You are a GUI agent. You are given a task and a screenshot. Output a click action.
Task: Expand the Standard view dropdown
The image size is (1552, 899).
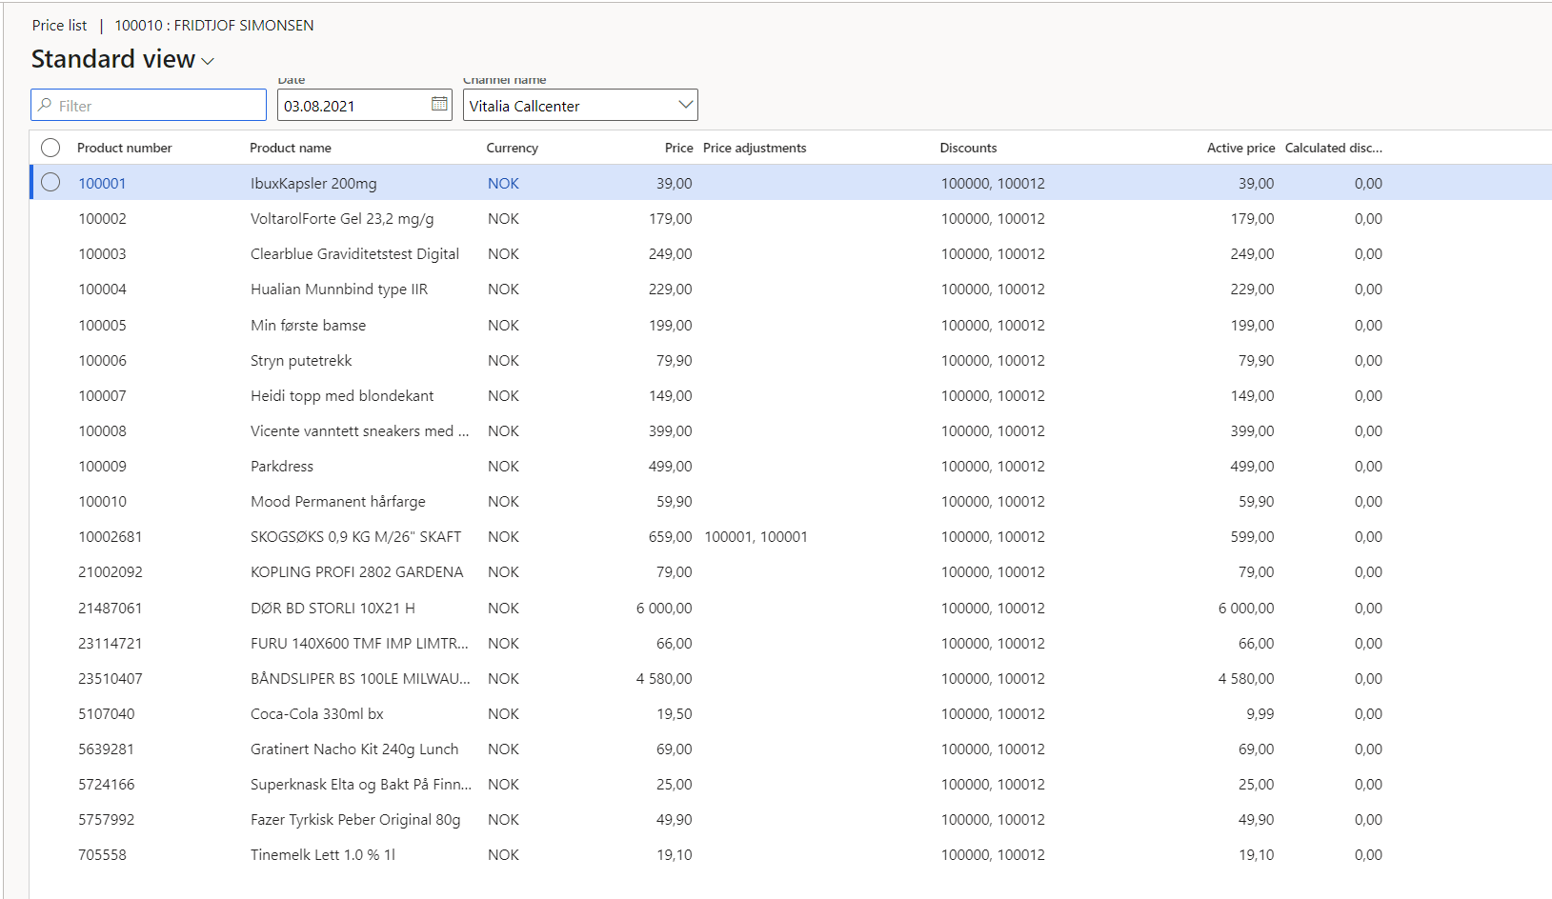pos(208,61)
